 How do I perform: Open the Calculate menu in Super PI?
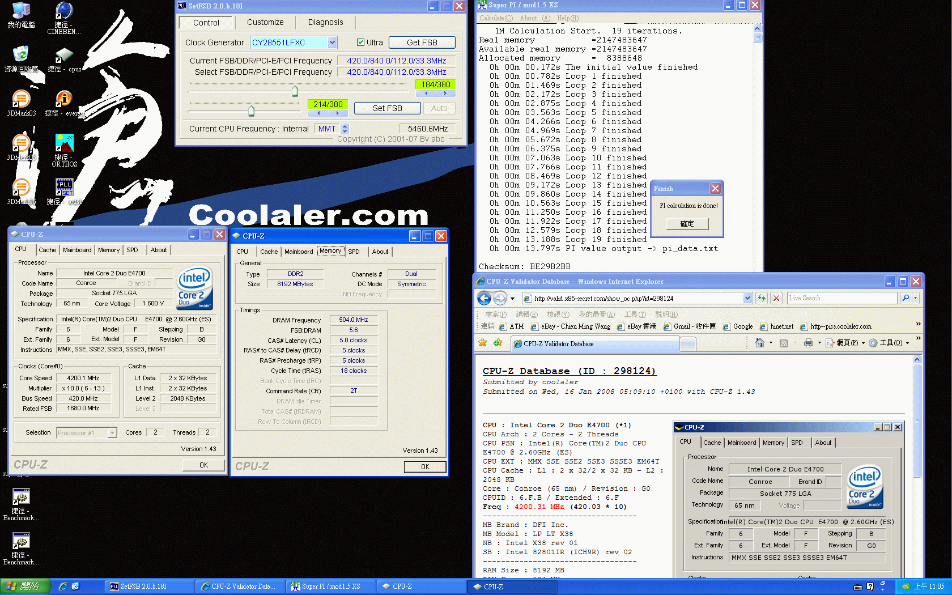(496, 18)
